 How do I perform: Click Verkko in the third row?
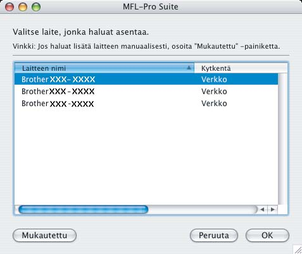coord(214,104)
